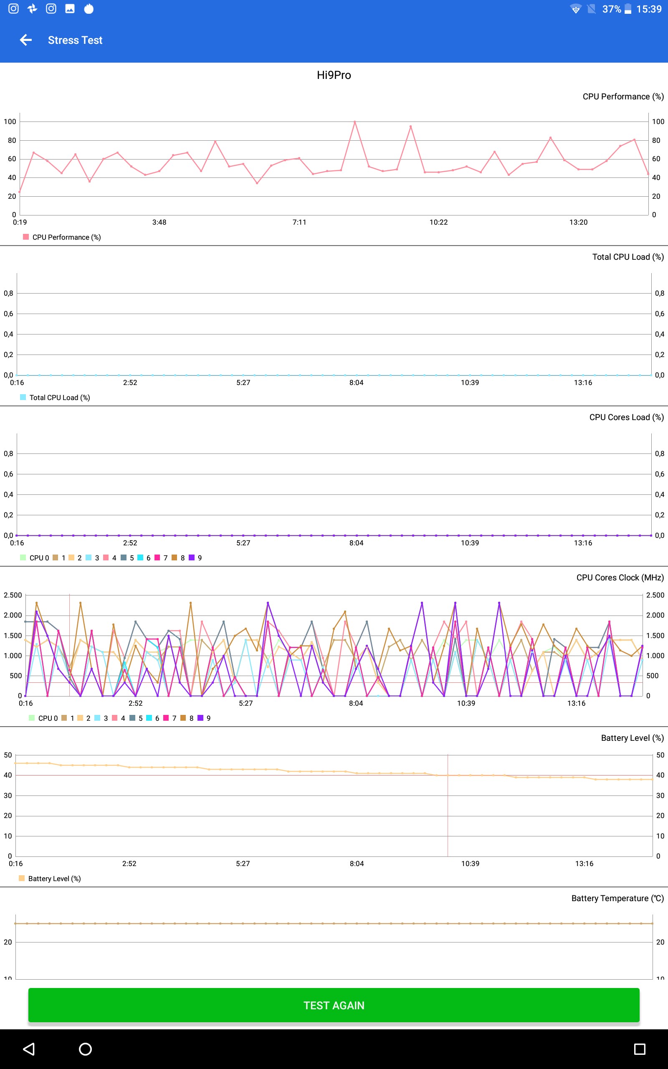Viewport: 668px width, 1069px height.
Task: Click the TEST AGAIN button
Action: (x=334, y=1005)
